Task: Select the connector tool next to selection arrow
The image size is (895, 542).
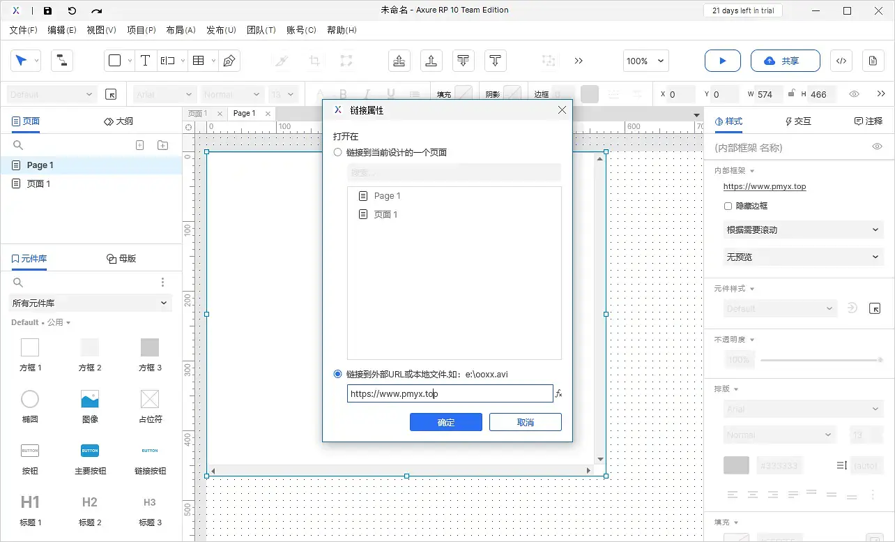Action: point(62,61)
